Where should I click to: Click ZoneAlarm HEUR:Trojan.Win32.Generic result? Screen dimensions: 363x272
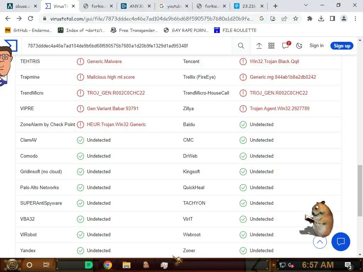[116, 124]
